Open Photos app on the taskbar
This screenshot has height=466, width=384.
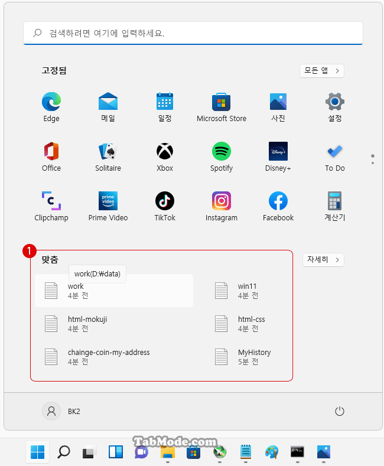[x=323, y=452]
